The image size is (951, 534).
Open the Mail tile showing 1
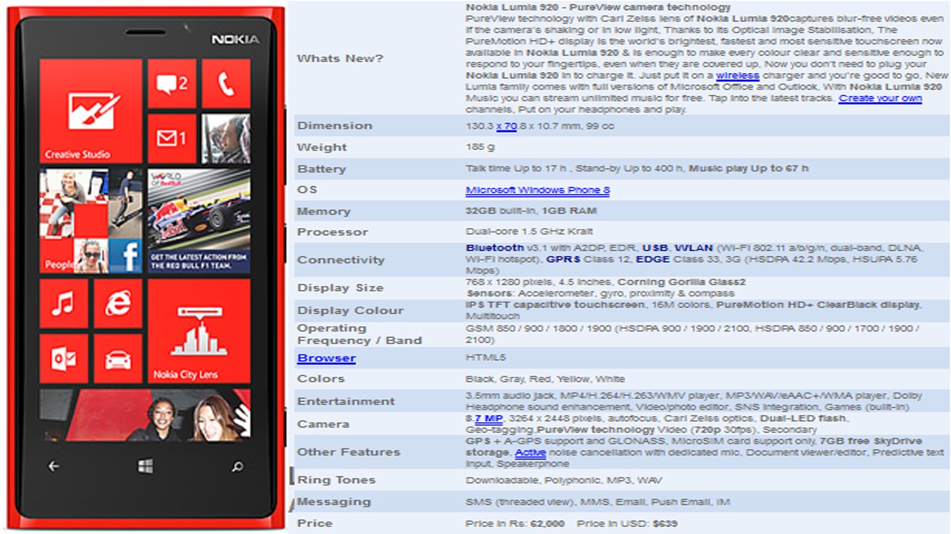(x=171, y=138)
